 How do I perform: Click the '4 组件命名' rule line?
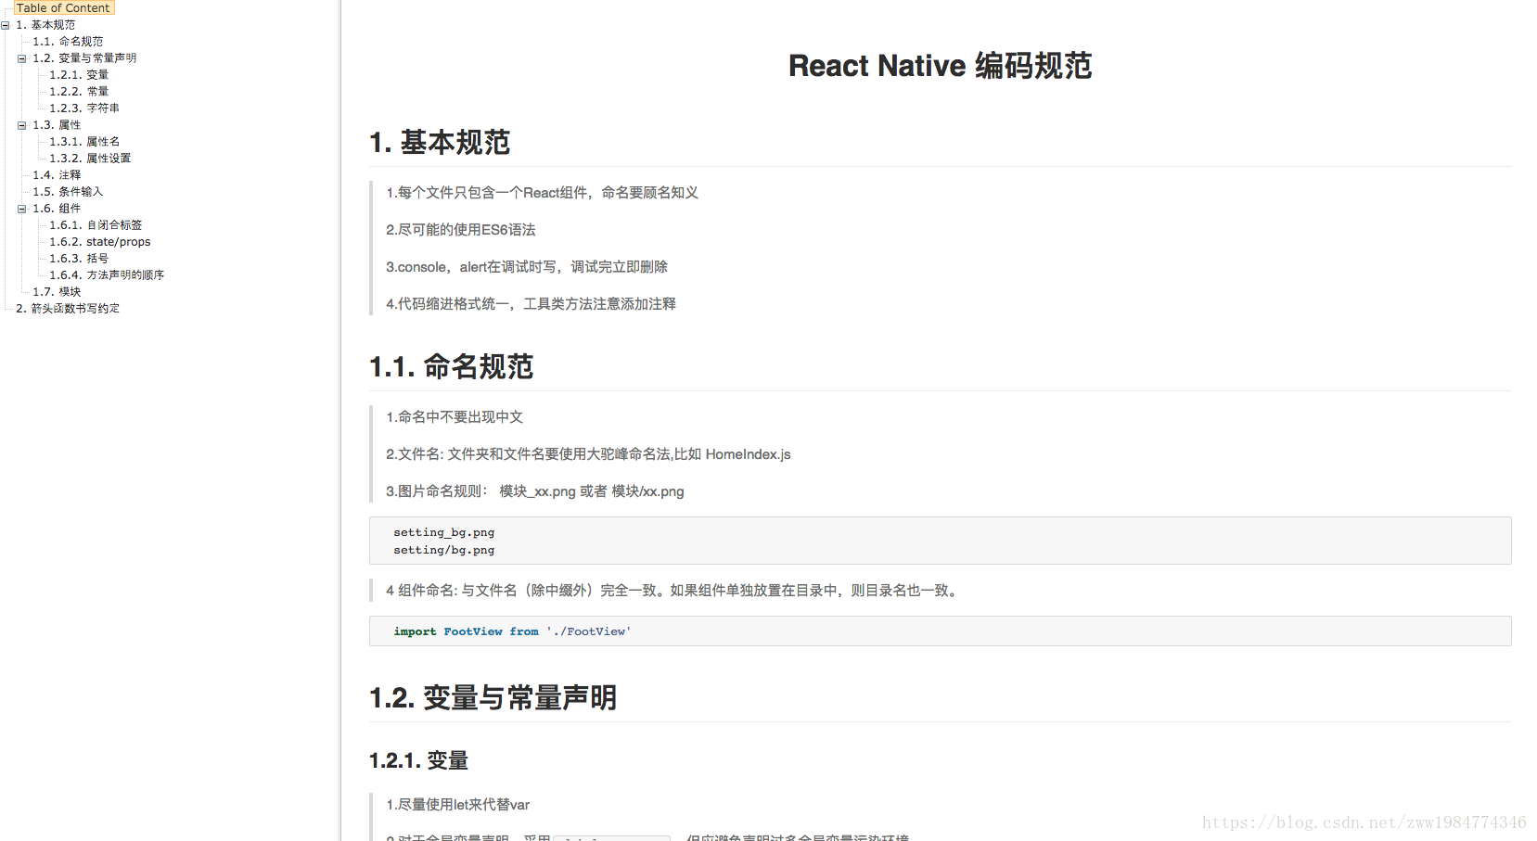tap(674, 591)
